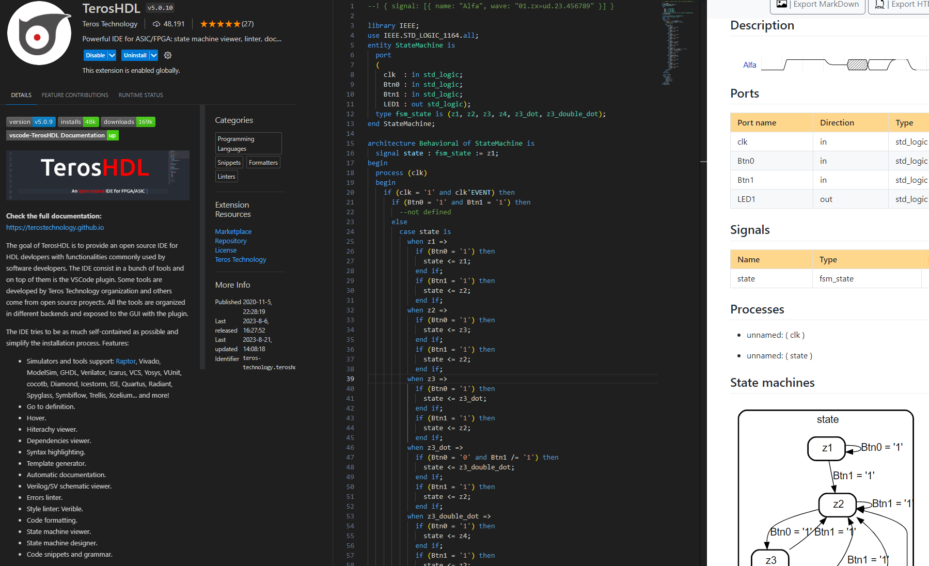Switch to the RUNTIME STATUS tab
Image resolution: width=929 pixels, height=566 pixels.
(140, 95)
